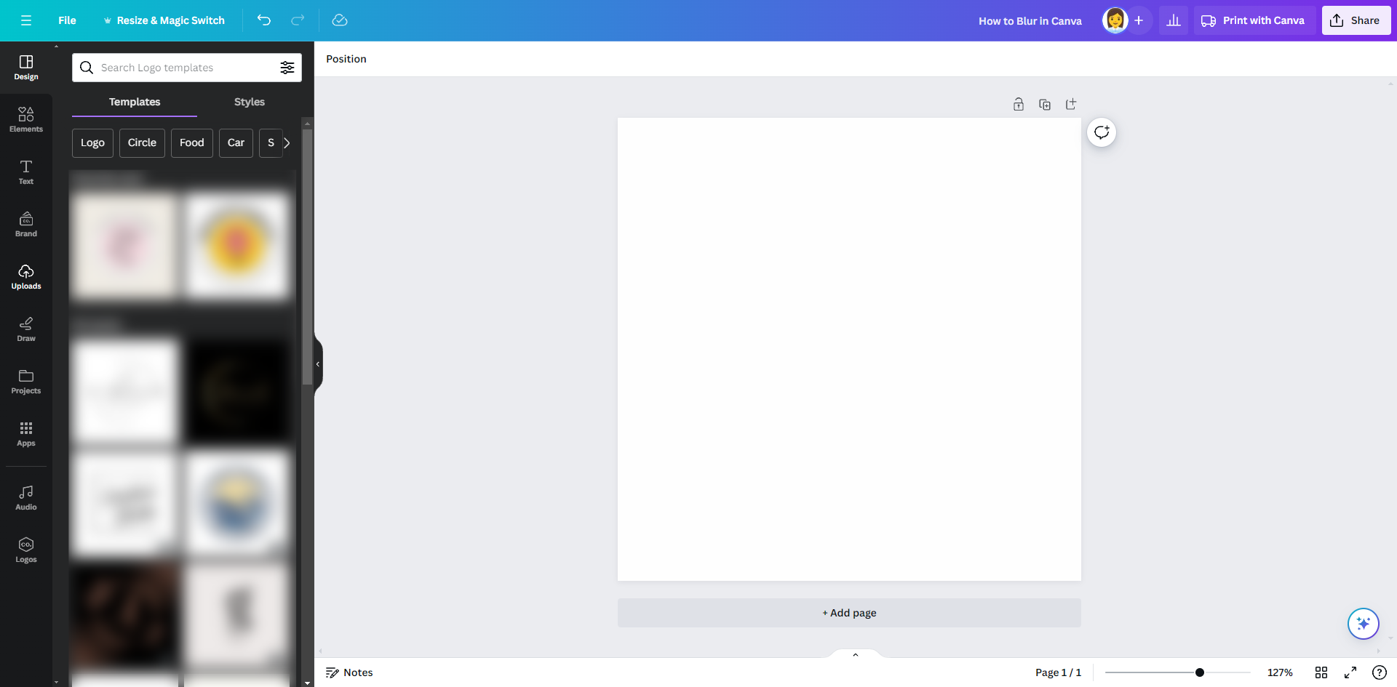Screen dimensions: 1397x687
Task: Select the pink floral logo template
Action: pyautogui.click(x=125, y=245)
